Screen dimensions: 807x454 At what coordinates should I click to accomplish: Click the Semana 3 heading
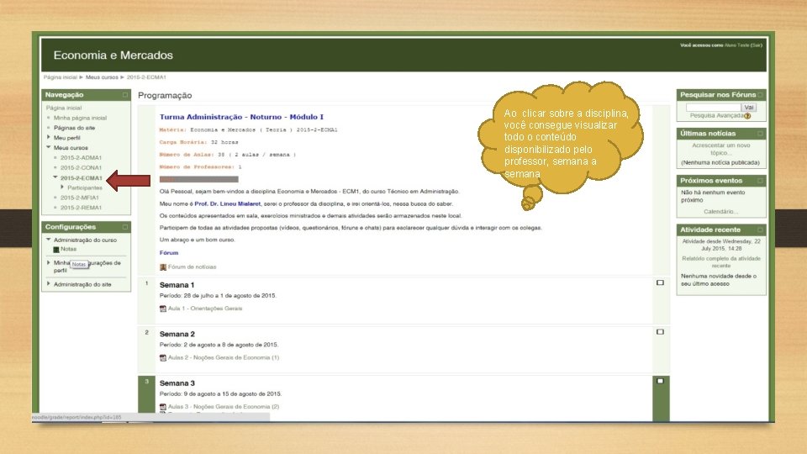coord(177,383)
